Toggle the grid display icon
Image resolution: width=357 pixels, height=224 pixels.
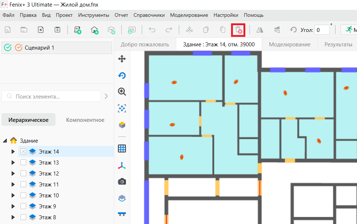point(122,148)
